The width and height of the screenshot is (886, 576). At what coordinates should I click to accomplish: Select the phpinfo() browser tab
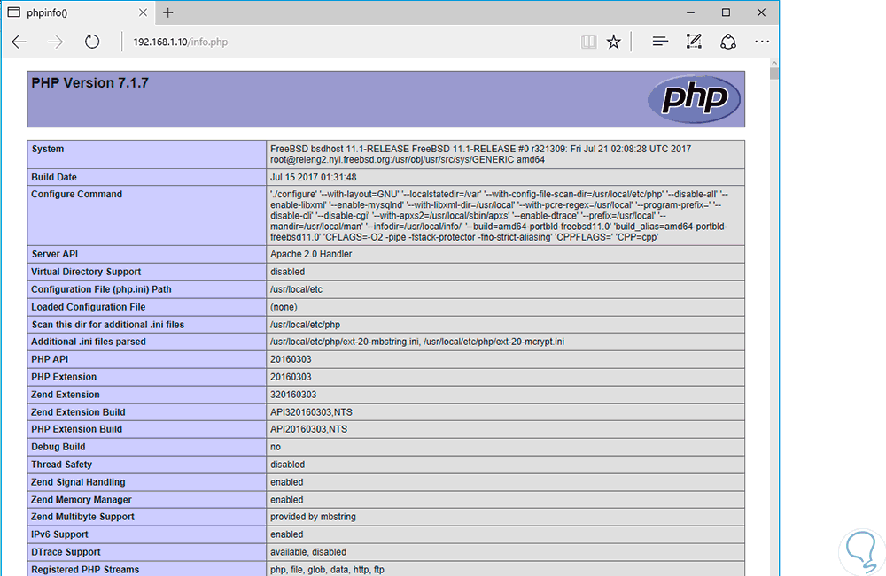click(78, 12)
